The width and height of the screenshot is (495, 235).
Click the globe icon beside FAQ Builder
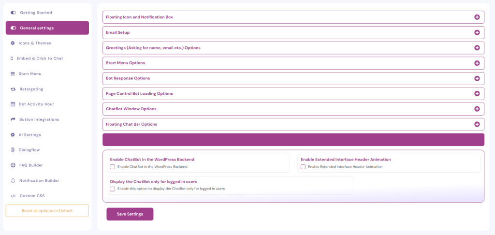click(13, 165)
